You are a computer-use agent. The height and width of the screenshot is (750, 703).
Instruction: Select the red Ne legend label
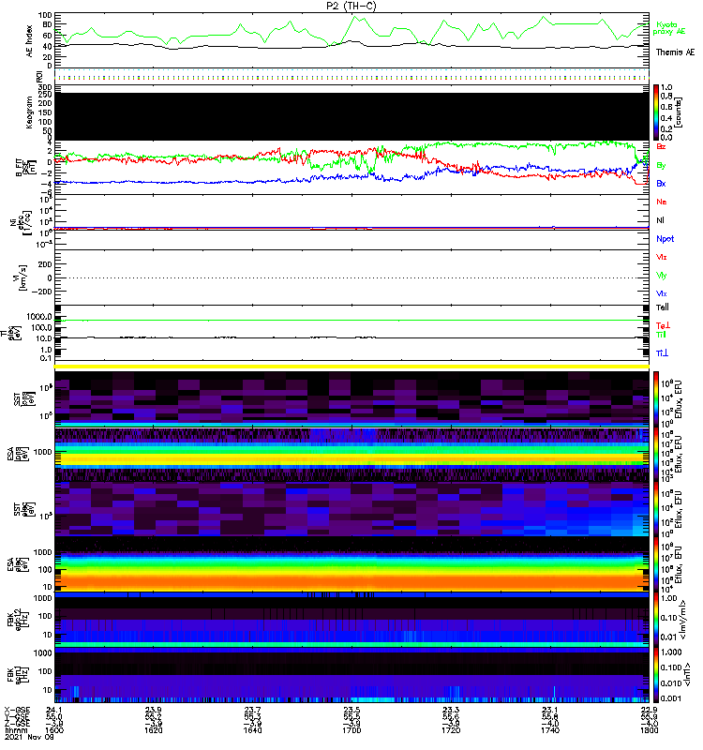pos(661,202)
